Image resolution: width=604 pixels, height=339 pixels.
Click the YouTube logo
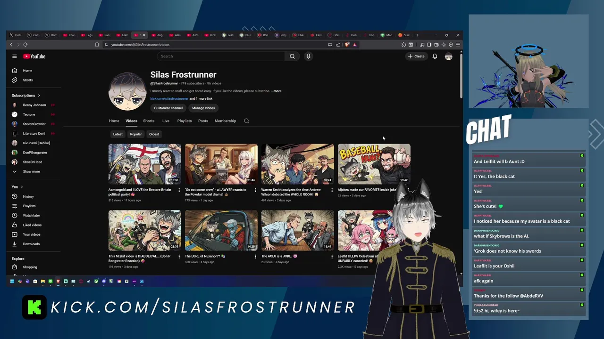[34, 56]
